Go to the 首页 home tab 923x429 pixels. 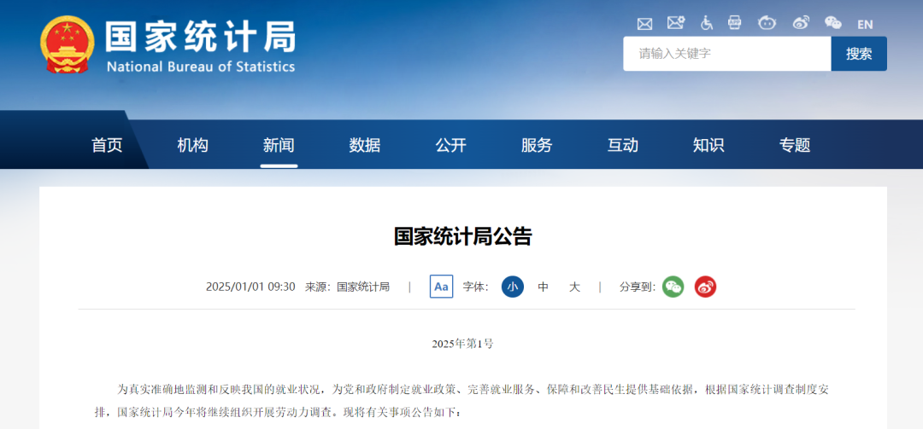click(107, 145)
